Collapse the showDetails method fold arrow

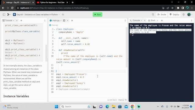tap(55, 50)
